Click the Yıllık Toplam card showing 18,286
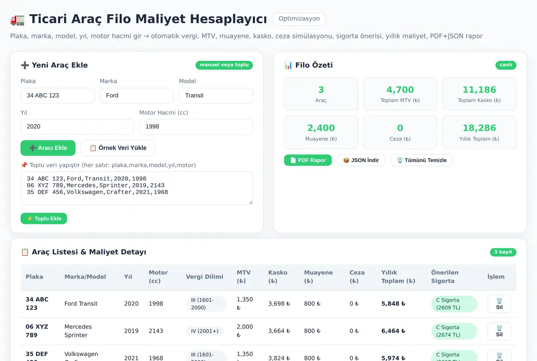This screenshot has width=537, height=361. (479, 132)
